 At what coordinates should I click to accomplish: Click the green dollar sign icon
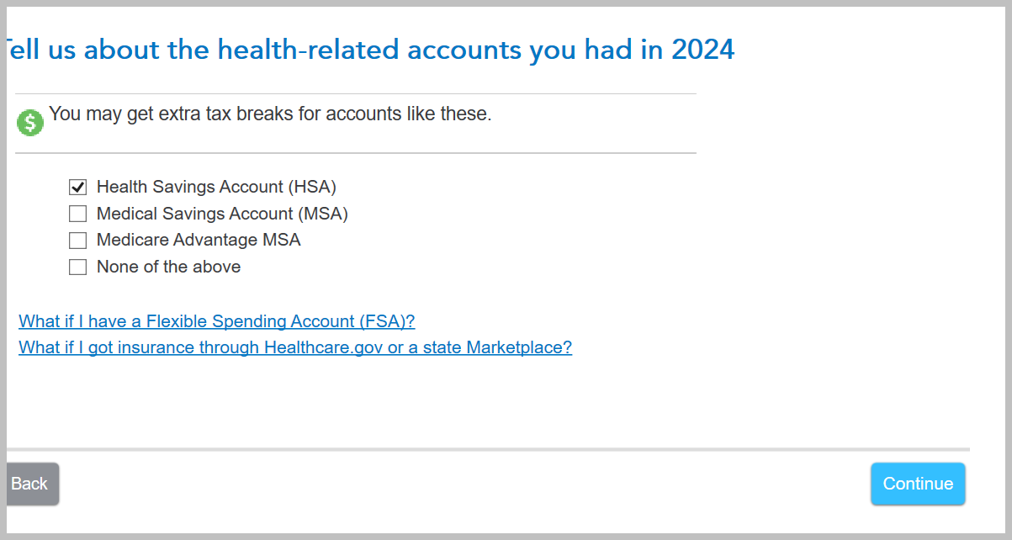click(29, 124)
